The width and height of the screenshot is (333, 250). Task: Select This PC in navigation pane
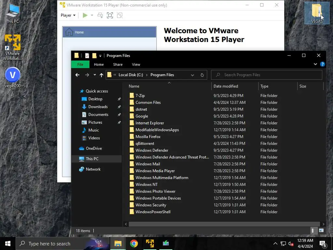[97, 159]
